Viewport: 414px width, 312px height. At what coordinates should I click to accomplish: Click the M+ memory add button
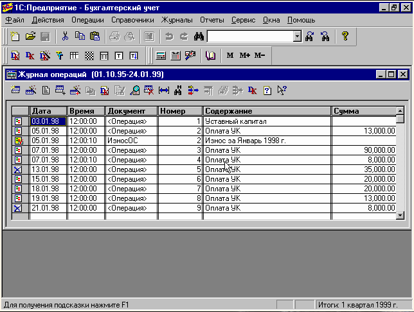tap(244, 55)
